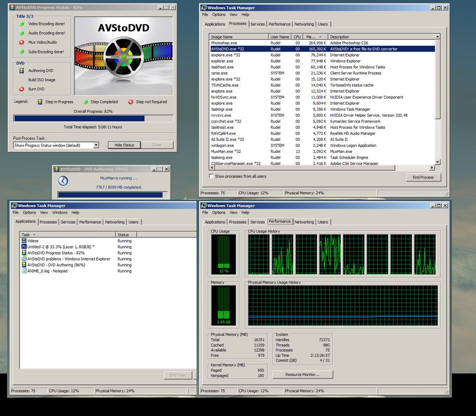476x416 pixels.
Task: Open the Post Process Task dropdown
Action: click(x=96, y=145)
